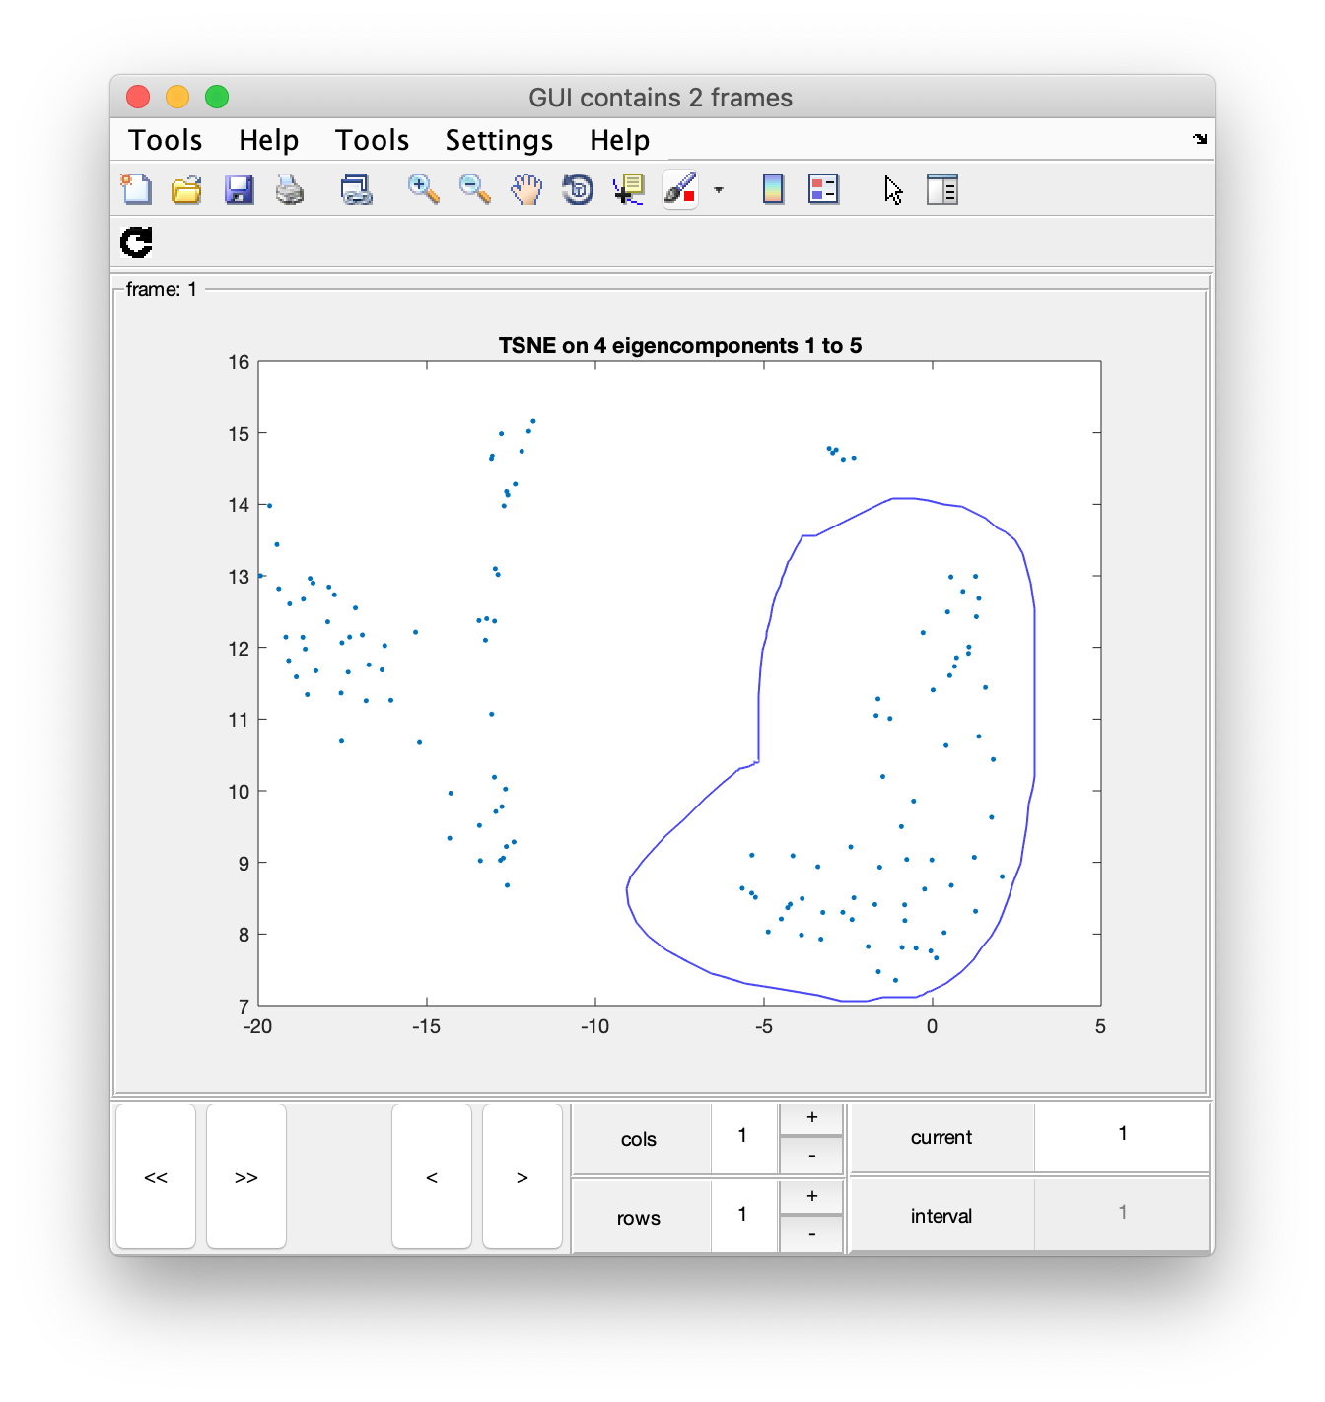
Task: Insert a legend using the toolbar icon
Action: [x=823, y=188]
